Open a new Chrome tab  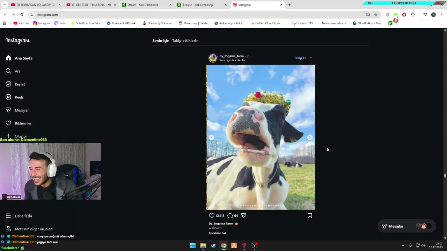tap(290, 5)
